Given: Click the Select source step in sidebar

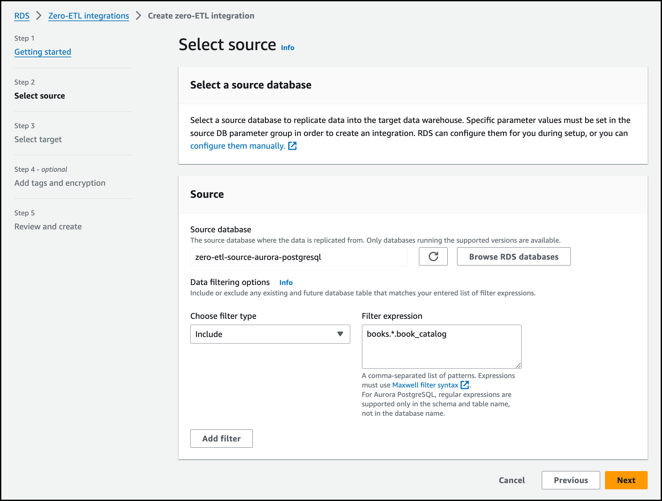Looking at the screenshot, I should point(40,96).
